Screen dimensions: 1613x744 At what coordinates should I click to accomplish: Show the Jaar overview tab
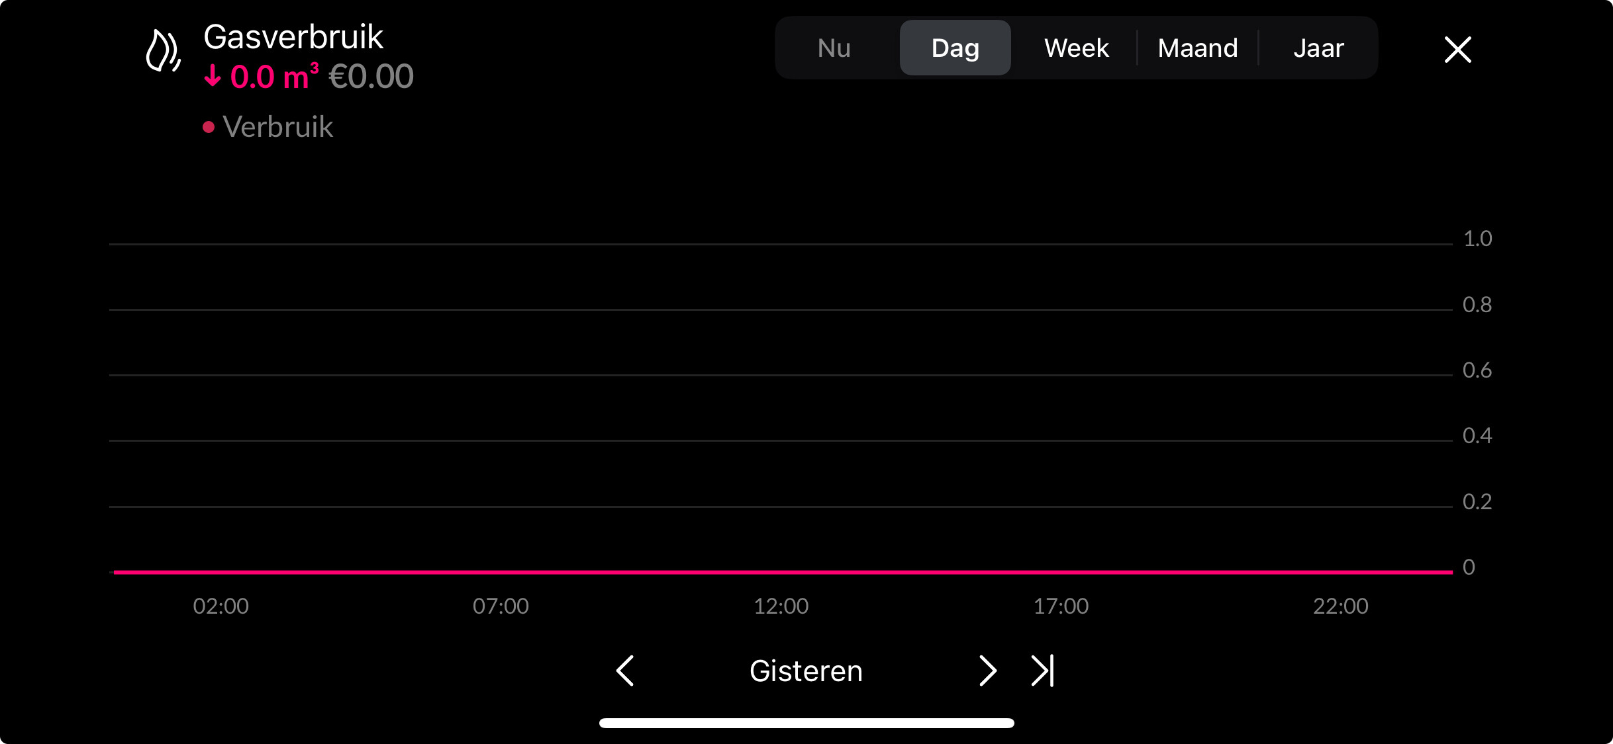pos(1318,48)
